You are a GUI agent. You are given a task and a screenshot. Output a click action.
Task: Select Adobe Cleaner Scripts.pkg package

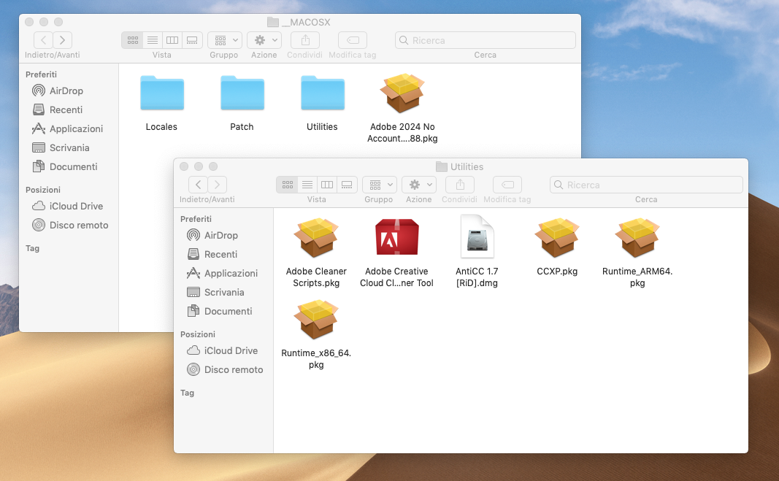316,237
